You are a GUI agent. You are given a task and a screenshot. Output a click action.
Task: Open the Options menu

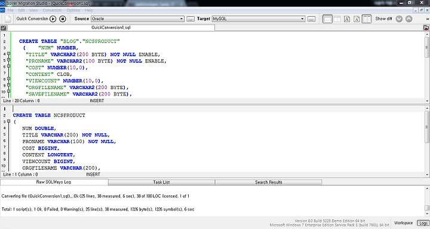[x=73, y=10]
